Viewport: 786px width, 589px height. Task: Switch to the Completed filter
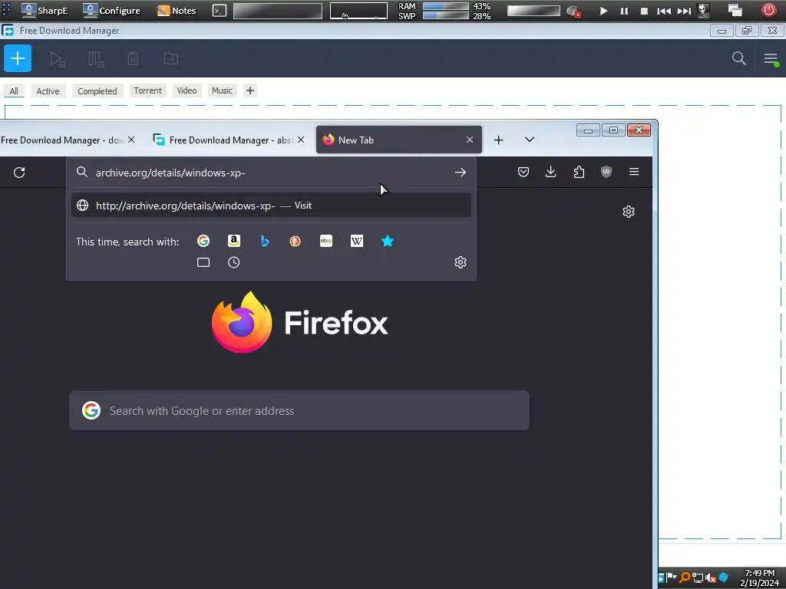97,91
